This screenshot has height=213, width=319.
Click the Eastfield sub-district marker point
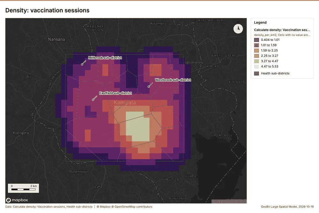click(x=93, y=100)
